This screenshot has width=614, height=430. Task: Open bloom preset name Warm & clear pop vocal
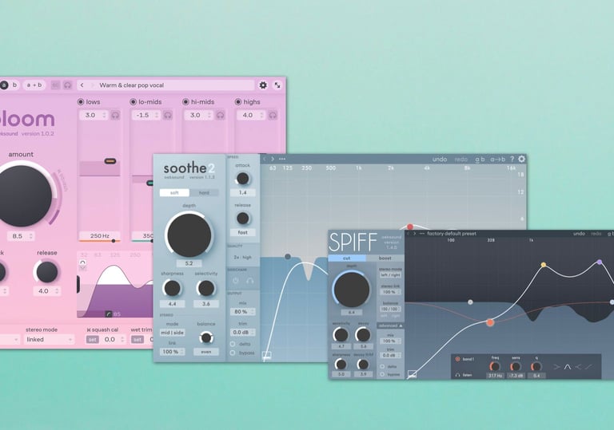click(x=132, y=85)
